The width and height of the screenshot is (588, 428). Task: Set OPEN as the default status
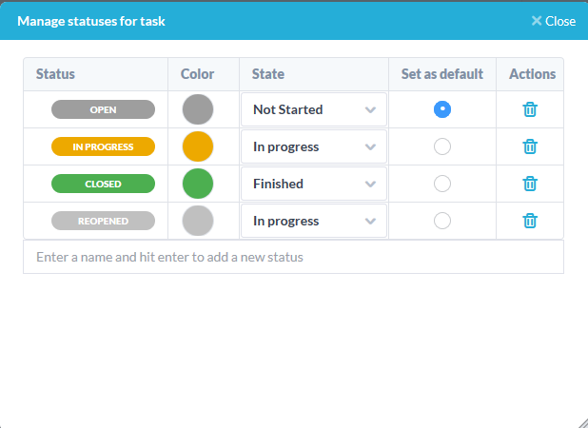click(442, 109)
